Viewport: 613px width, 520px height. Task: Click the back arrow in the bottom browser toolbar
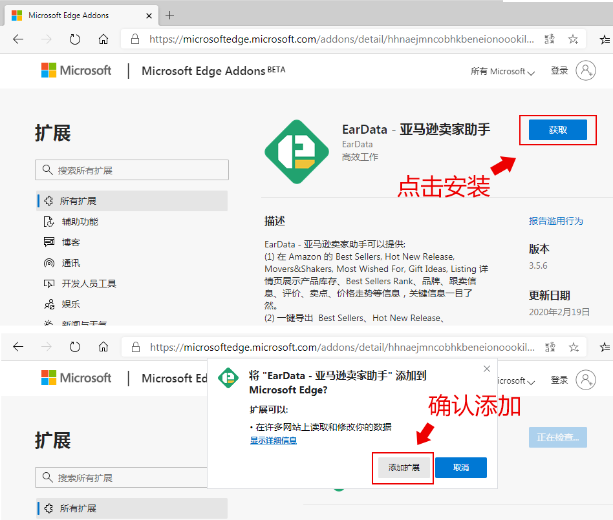click(x=18, y=346)
